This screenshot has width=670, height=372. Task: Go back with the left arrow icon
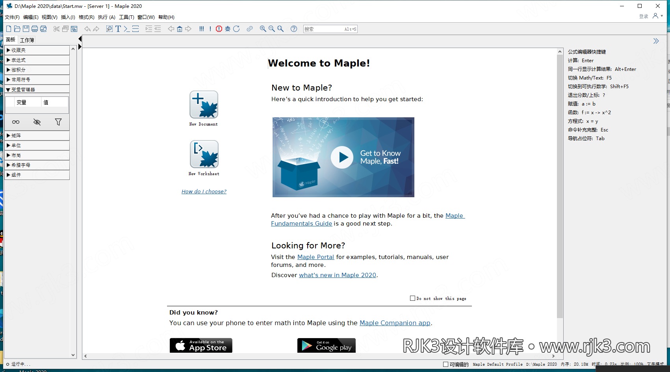pos(171,29)
